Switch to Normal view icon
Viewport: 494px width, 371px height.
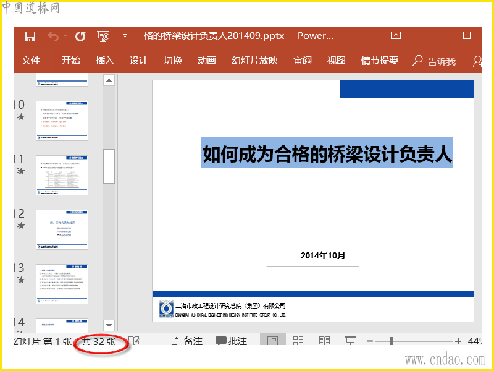point(272,341)
